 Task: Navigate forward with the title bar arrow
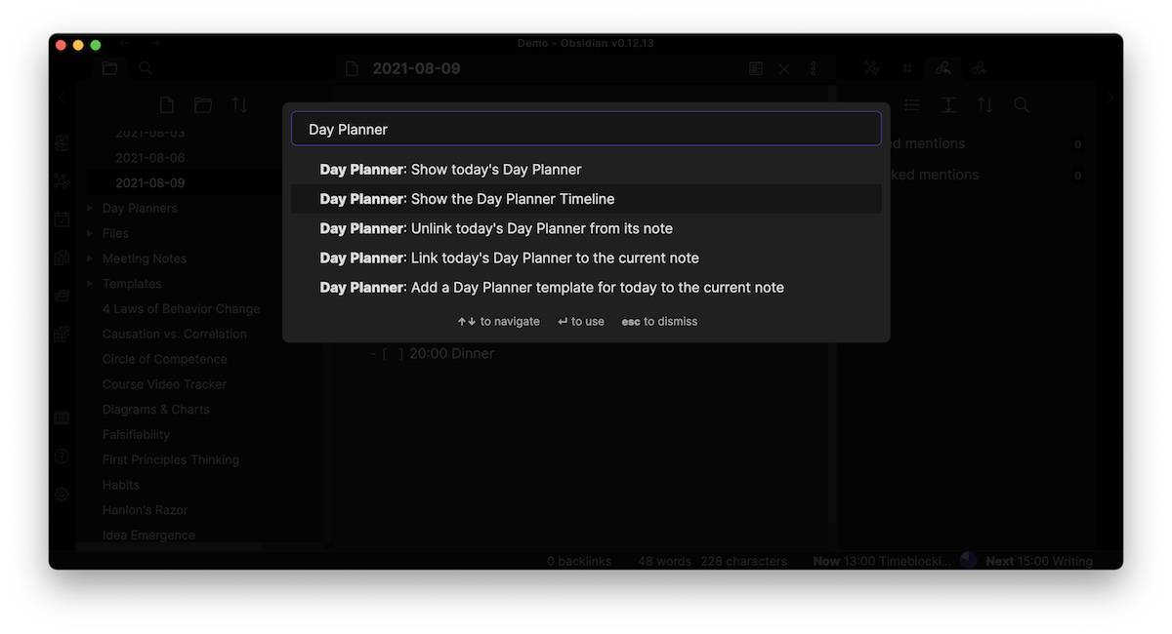(x=155, y=44)
